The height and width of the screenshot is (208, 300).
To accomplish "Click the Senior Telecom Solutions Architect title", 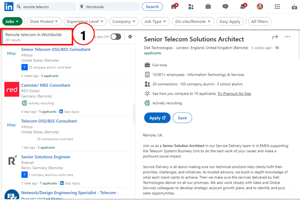I will click(194, 39).
